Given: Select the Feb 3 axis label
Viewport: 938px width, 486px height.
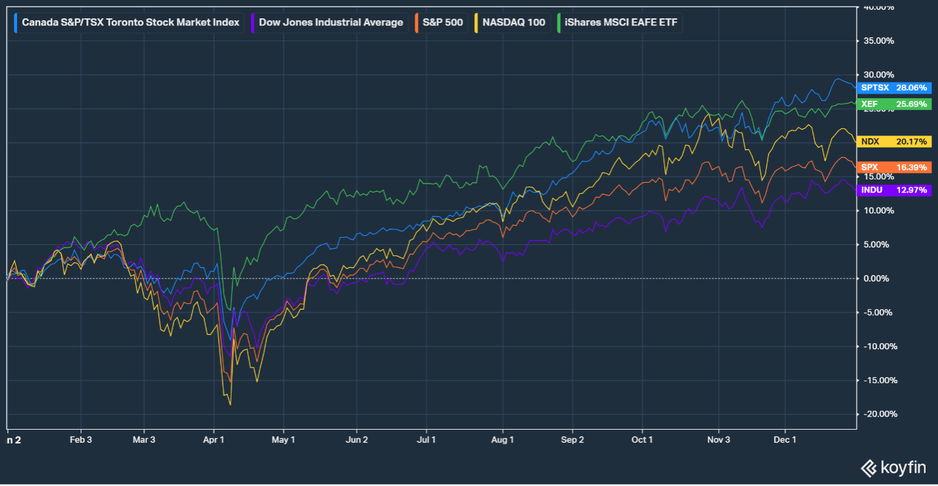Looking at the screenshot, I should click(81, 439).
